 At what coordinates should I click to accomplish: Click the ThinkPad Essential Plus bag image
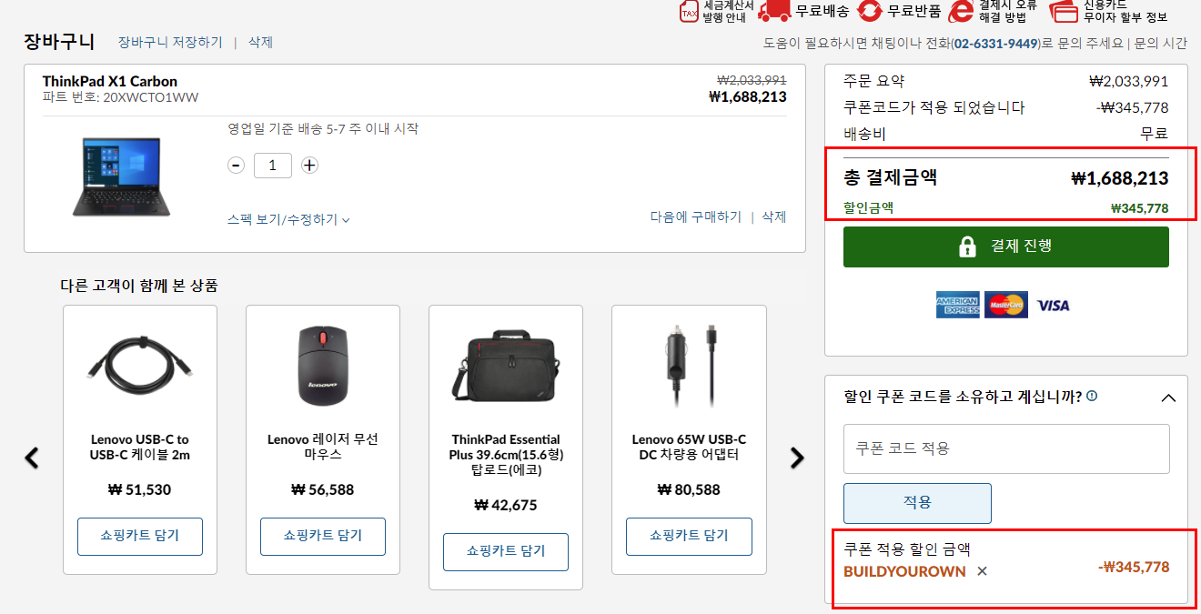(x=506, y=365)
